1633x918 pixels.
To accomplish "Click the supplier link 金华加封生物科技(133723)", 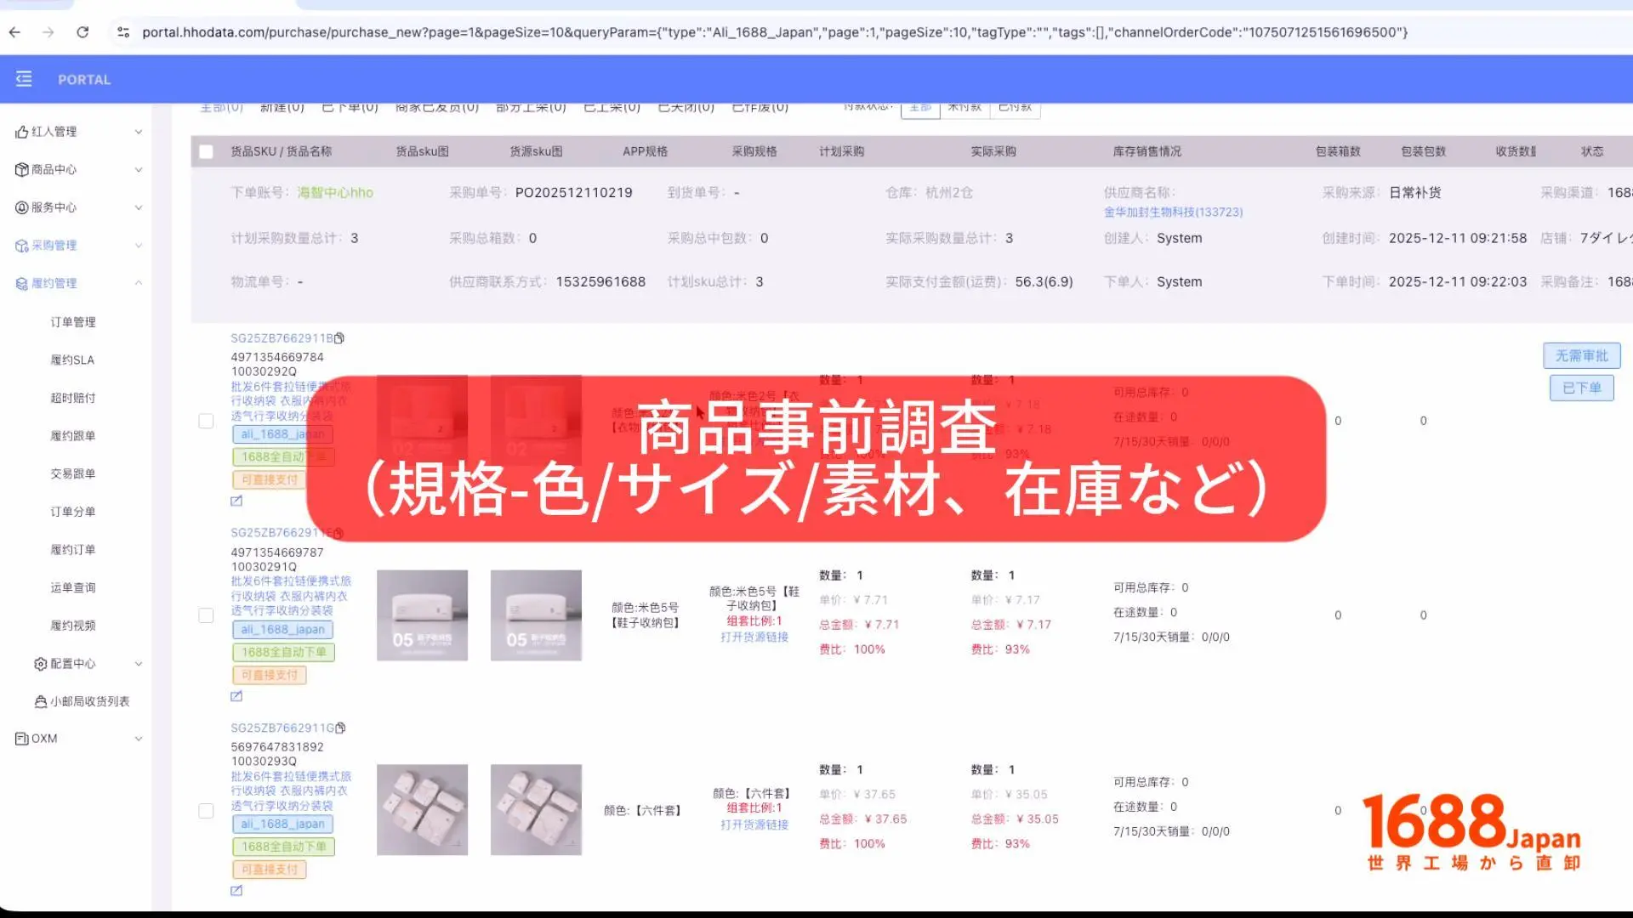I will click(x=1173, y=212).
